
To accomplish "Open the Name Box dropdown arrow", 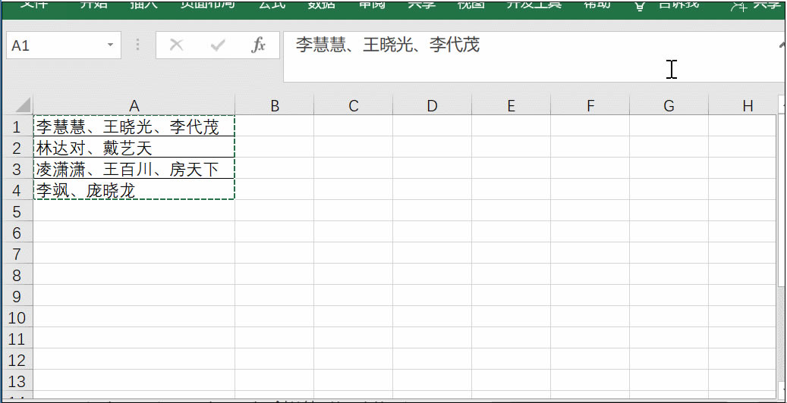I will pyautogui.click(x=110, y=45).
